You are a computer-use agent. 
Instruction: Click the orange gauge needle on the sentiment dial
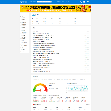click(x=39, y=90)
